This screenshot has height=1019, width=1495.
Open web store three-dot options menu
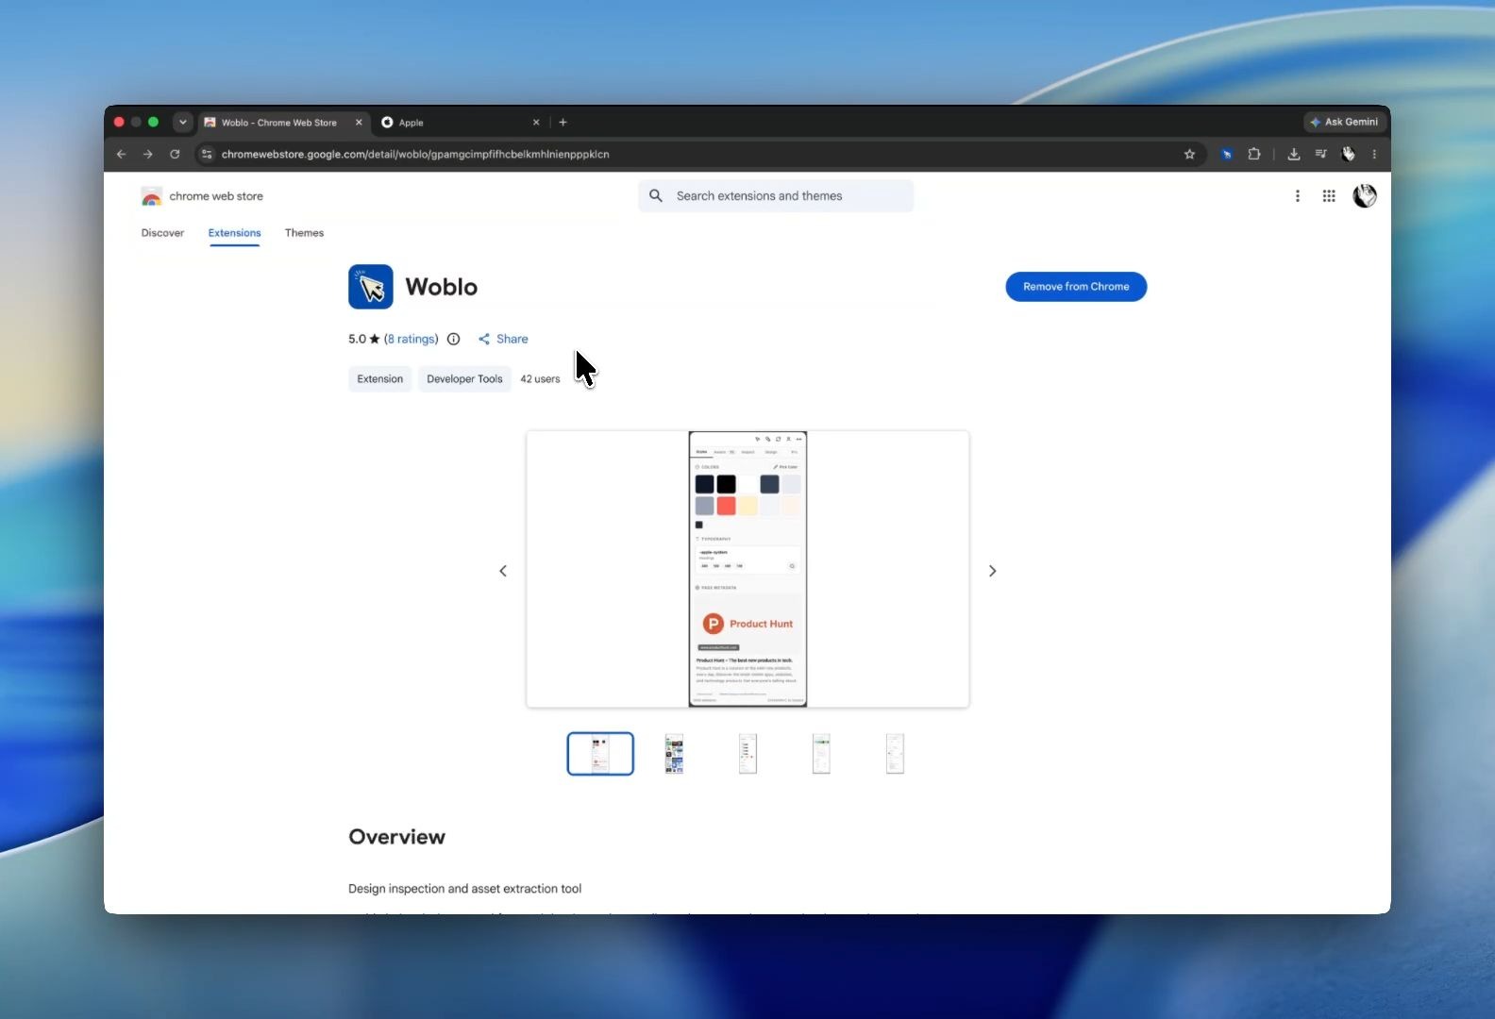1298,196
